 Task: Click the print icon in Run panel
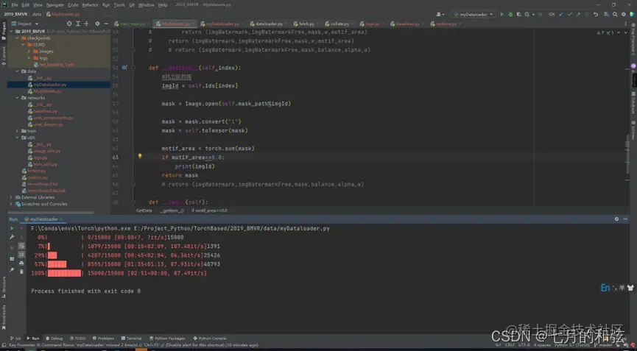click(21, 263)
